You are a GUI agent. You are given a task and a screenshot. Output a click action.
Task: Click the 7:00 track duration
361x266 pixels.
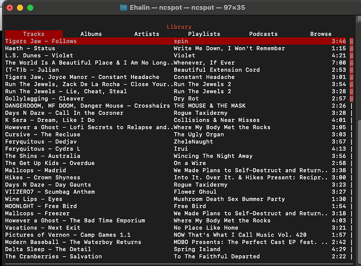[339, 63]
